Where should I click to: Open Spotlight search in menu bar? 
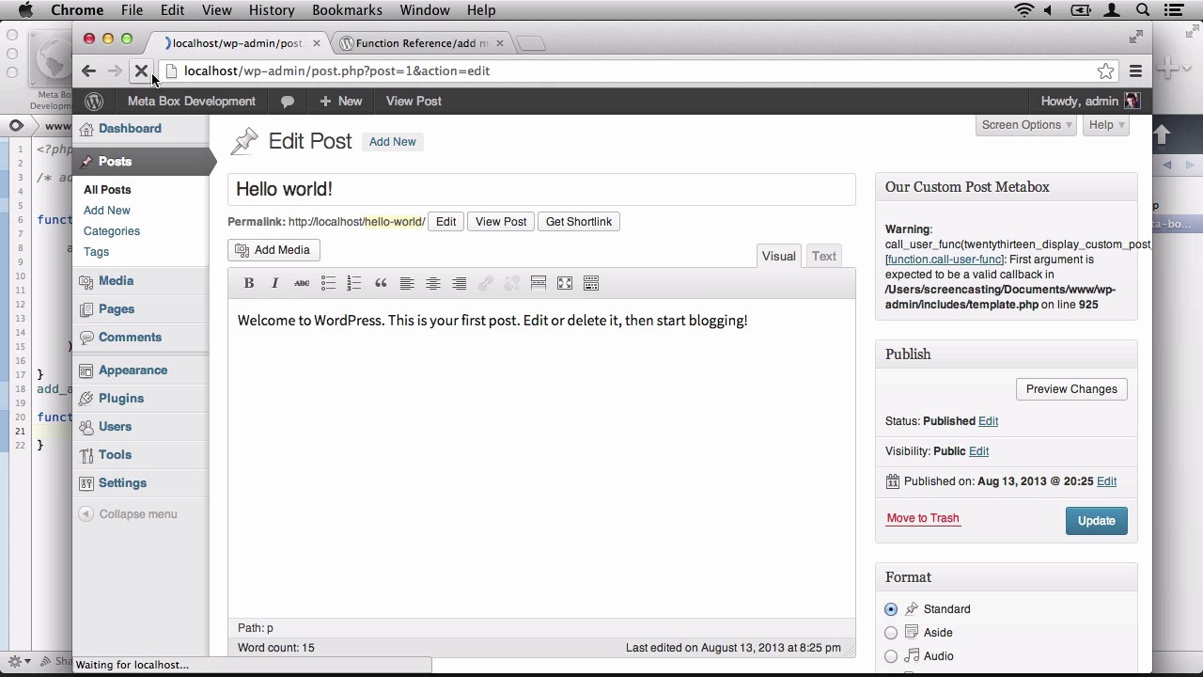[x=1143, y=10]
